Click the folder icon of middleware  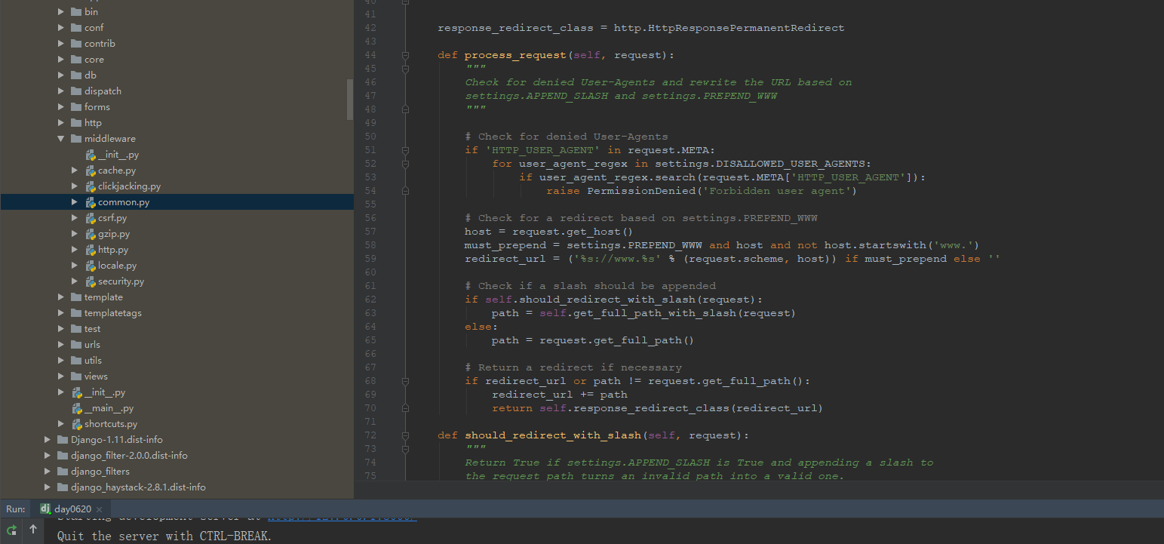click(x=76, y=139)
